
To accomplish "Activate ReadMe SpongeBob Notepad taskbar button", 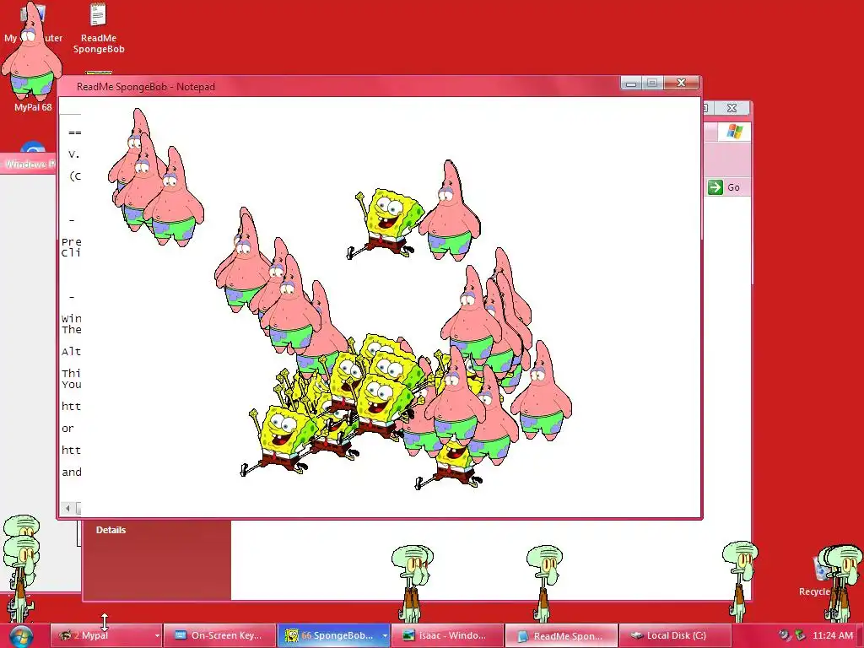I will point(561,635).
